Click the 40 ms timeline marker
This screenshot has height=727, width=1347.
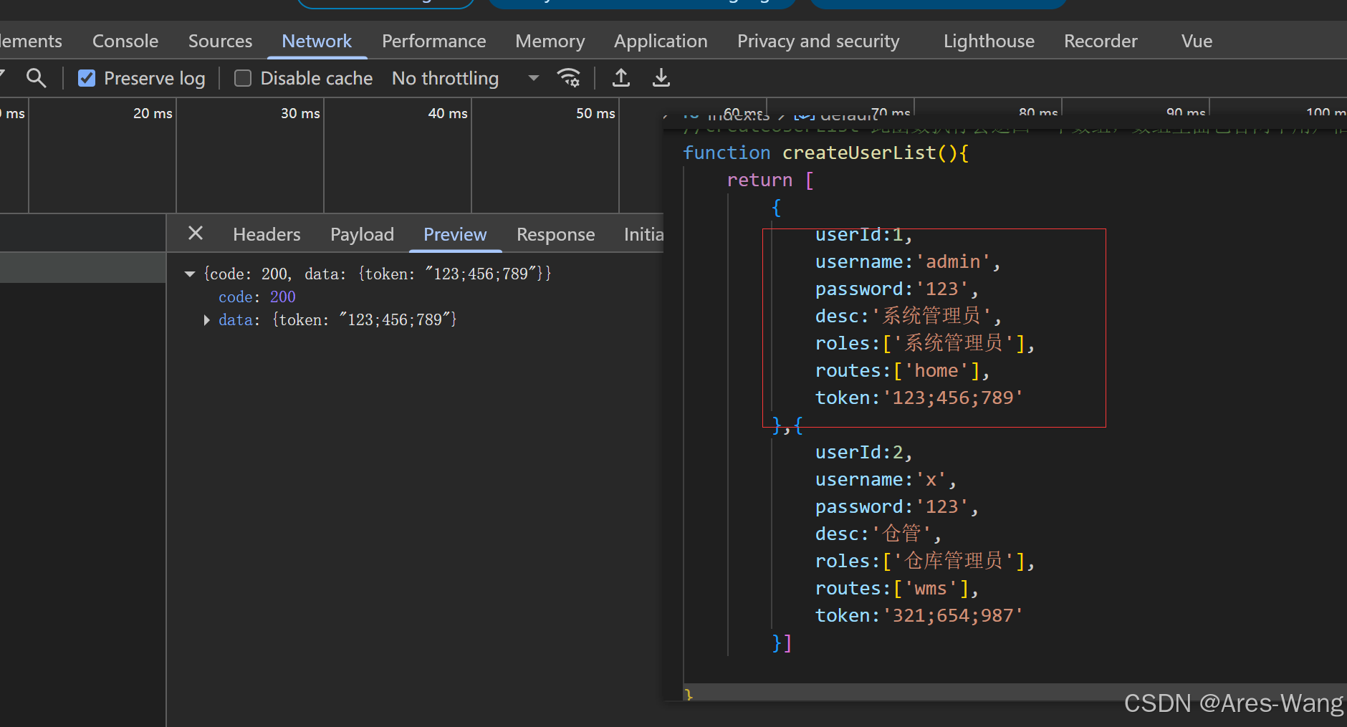pyautogui.click(x=448, y=113)
